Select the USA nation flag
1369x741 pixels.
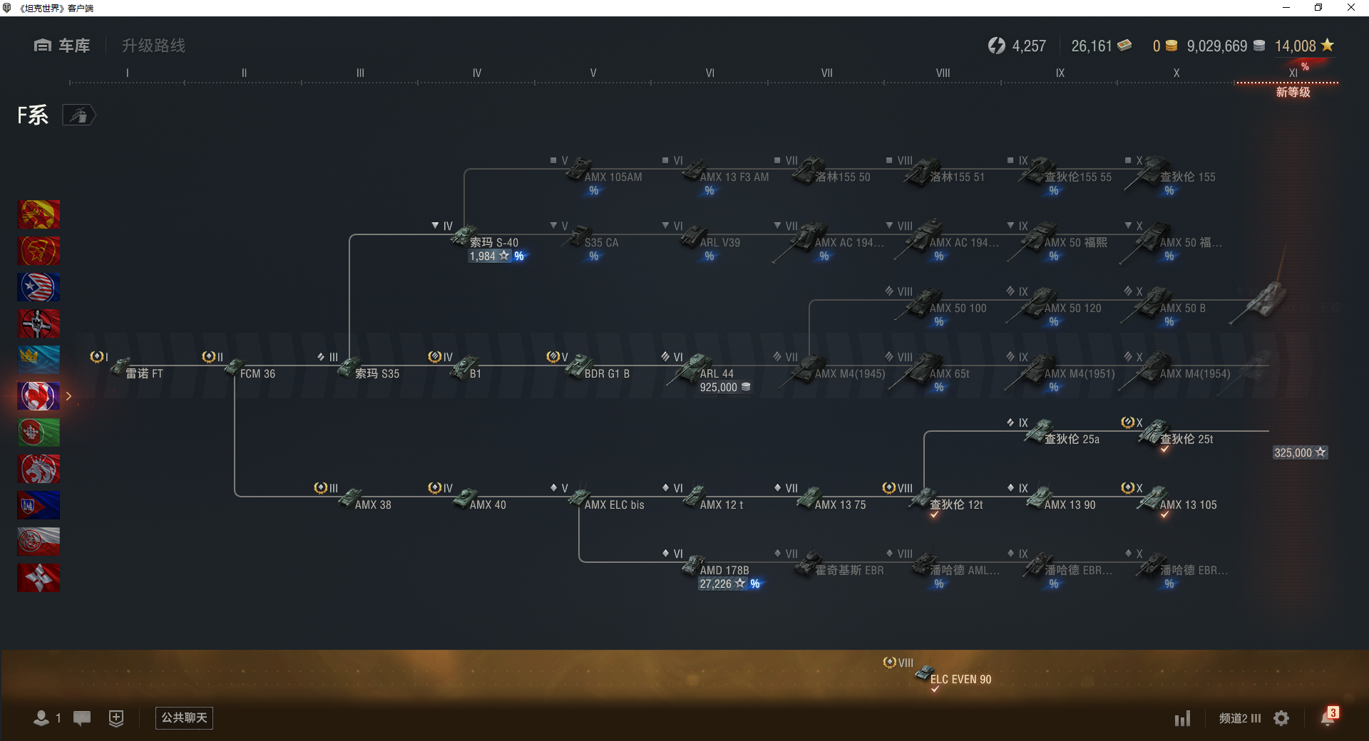[39, 287]
